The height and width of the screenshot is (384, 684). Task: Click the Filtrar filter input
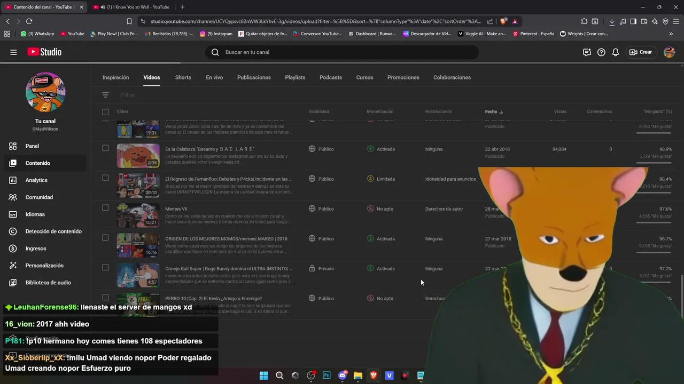[128, 95]
